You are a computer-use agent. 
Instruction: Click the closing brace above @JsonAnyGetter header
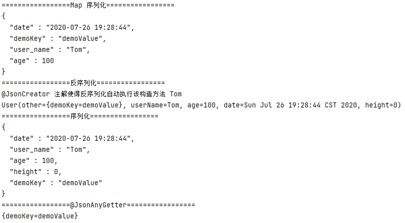[4, 194]
